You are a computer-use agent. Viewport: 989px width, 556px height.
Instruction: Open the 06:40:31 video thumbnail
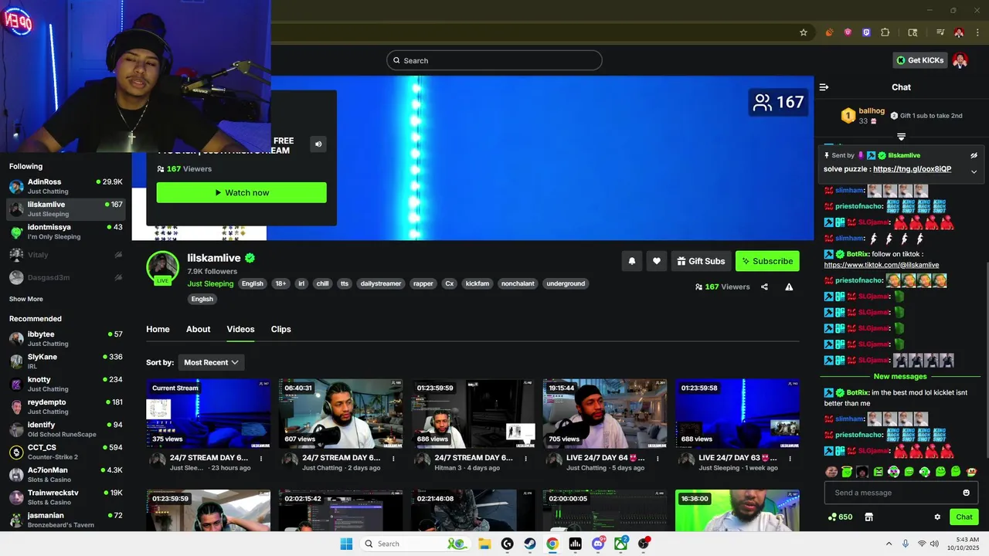[341, 413]
